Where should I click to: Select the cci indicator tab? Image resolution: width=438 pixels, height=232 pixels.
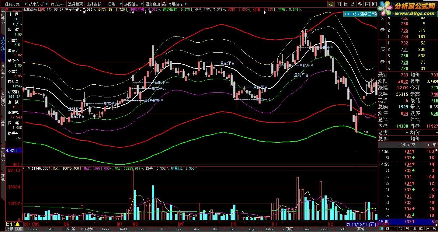[142, 229]
